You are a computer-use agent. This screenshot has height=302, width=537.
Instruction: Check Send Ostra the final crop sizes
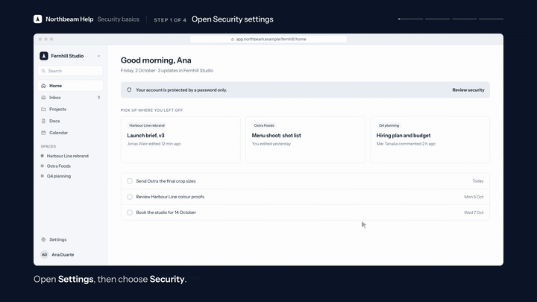pyautogui.click(x=130, y=181)
